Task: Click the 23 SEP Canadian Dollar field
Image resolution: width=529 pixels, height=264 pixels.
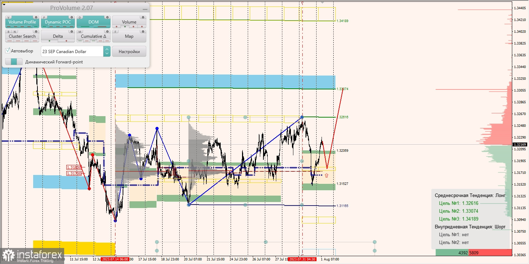Action: 72,51
